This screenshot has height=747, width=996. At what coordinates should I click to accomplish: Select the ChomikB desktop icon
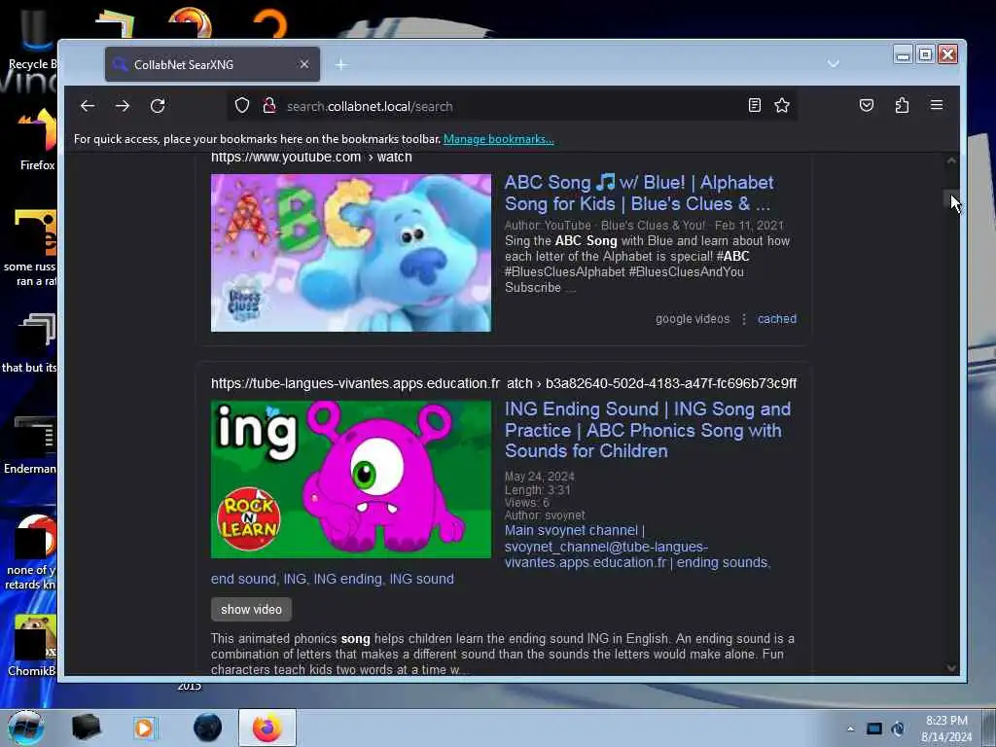[33, 645]
